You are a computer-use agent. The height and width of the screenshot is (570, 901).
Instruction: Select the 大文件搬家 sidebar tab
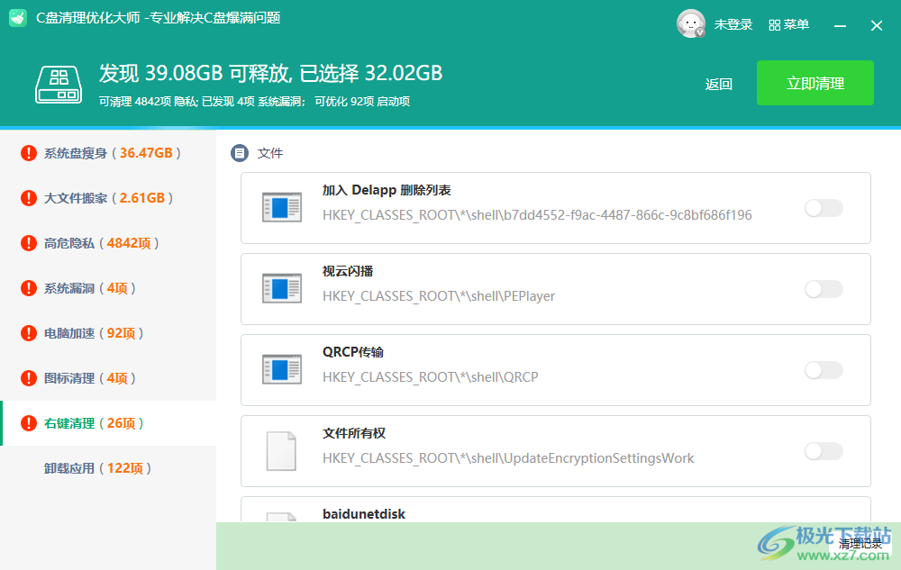[x=108, y=198]
